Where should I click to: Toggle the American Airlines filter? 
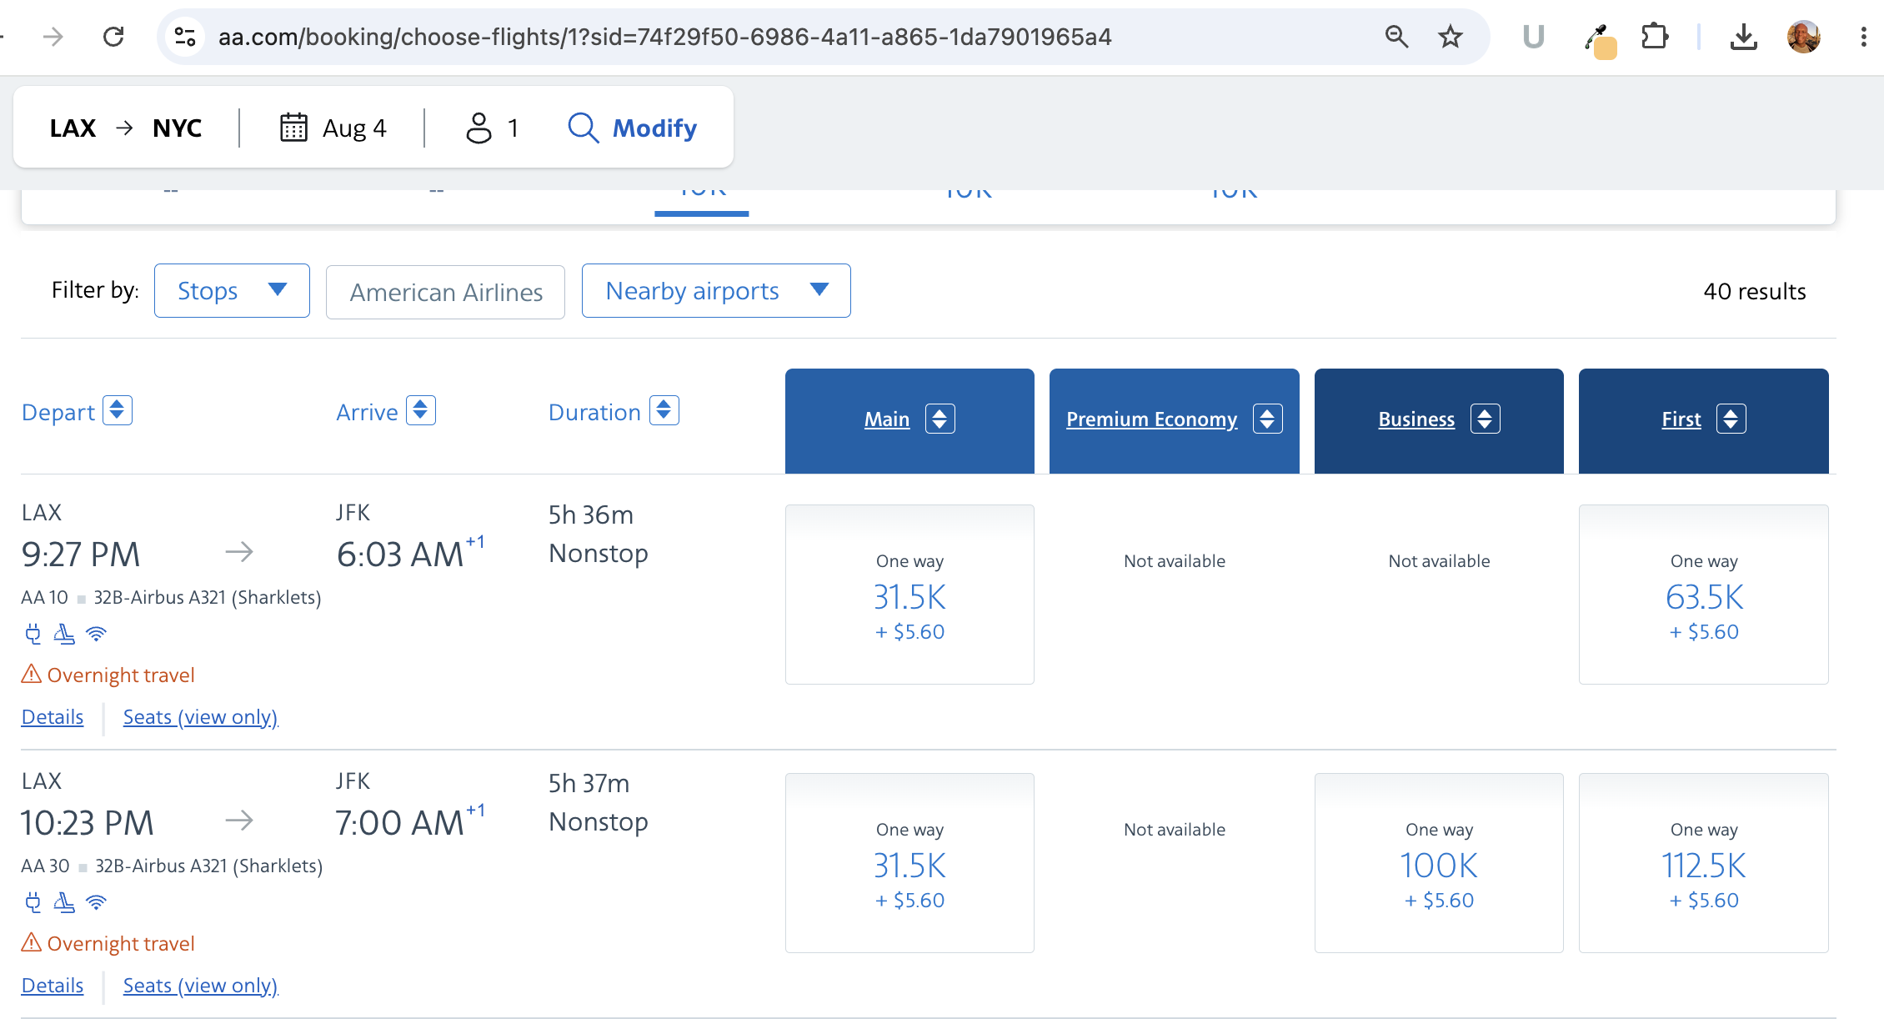(x=445, y=292)
